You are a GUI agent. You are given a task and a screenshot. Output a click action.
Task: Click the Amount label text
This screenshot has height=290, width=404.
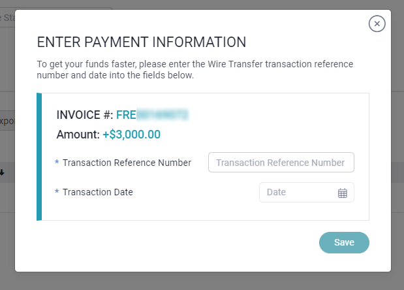pyautogui.click(x=78, y=135)
